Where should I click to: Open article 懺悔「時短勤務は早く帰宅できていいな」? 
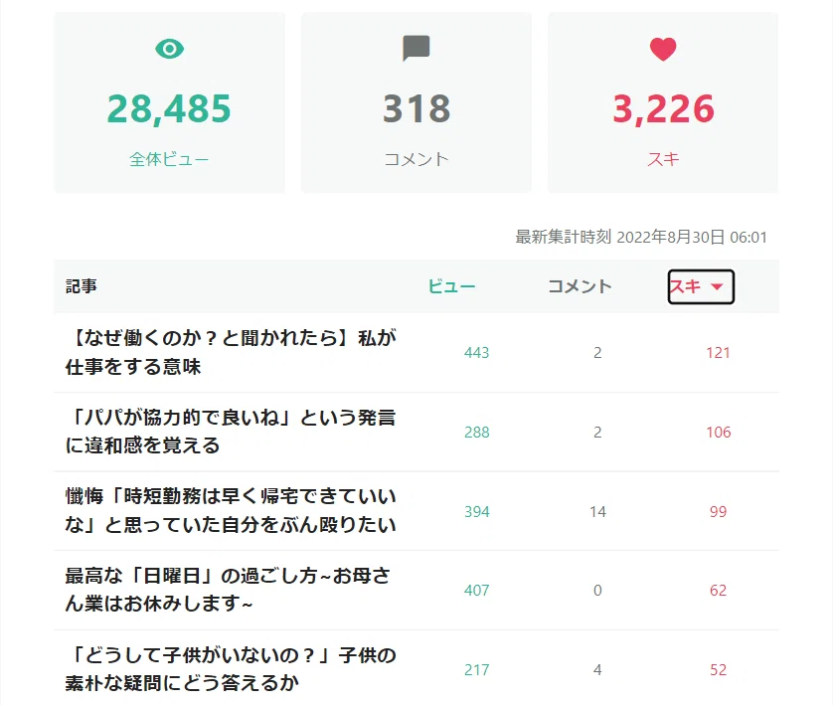click(x=231, y=510)
